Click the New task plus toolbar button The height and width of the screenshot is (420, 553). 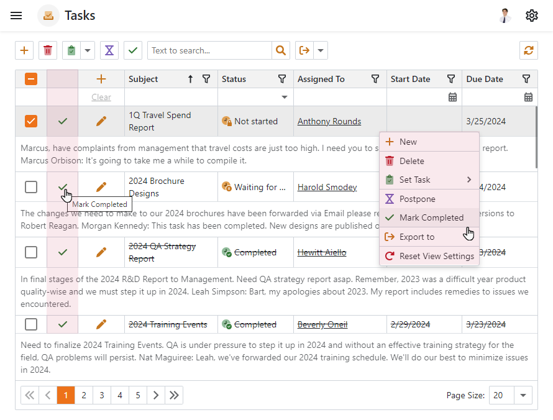[24, 50]
